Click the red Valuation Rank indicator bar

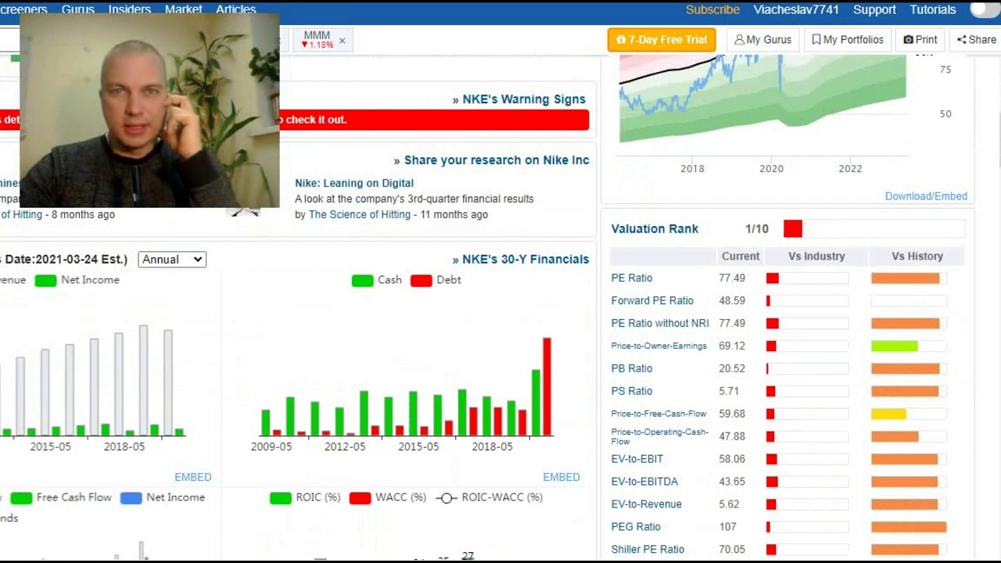tap(793, 229)
